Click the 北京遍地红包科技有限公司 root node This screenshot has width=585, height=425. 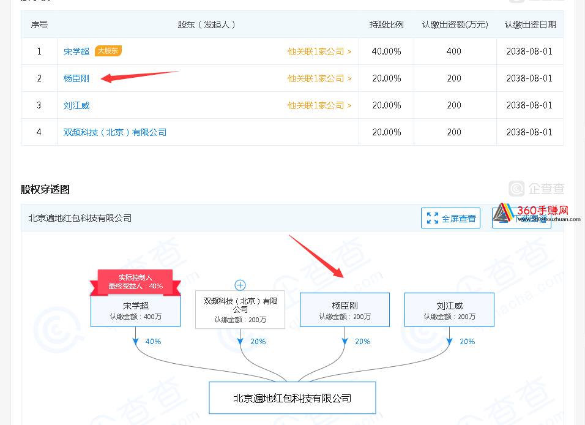click(x=292, y=397)
